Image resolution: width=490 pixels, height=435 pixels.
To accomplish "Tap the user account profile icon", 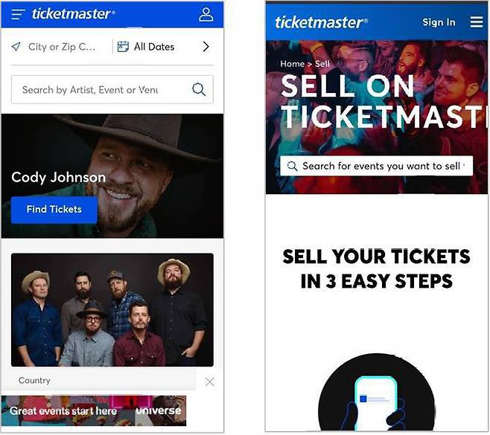I will click(206, 15).
